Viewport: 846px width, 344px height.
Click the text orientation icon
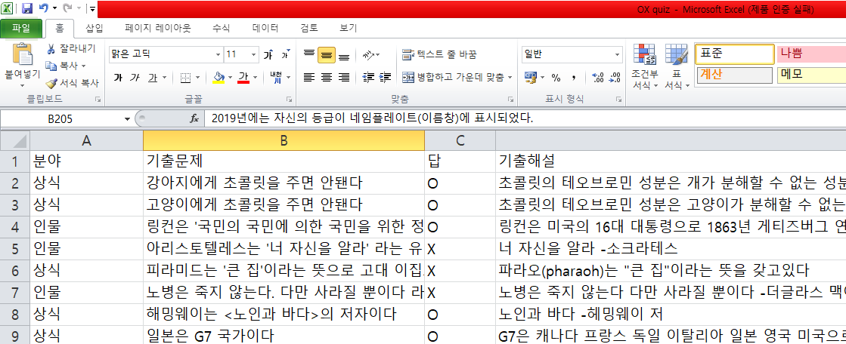click(369, 55)
